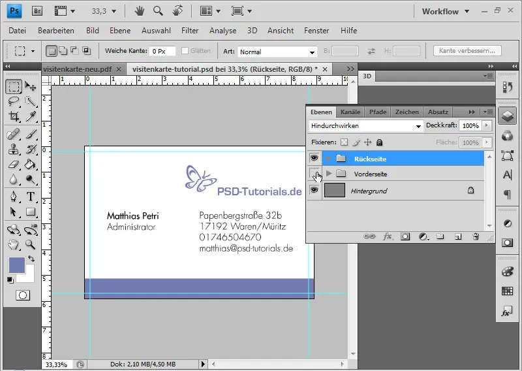Create a new layer

(458, 236)
